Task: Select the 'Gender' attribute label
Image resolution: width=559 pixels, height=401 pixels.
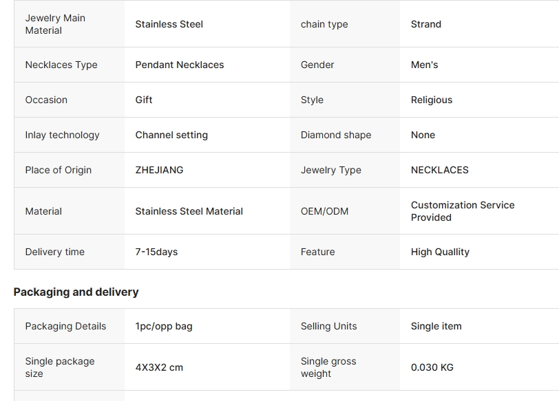Action: pyautogui.click(x=317, y=65)
